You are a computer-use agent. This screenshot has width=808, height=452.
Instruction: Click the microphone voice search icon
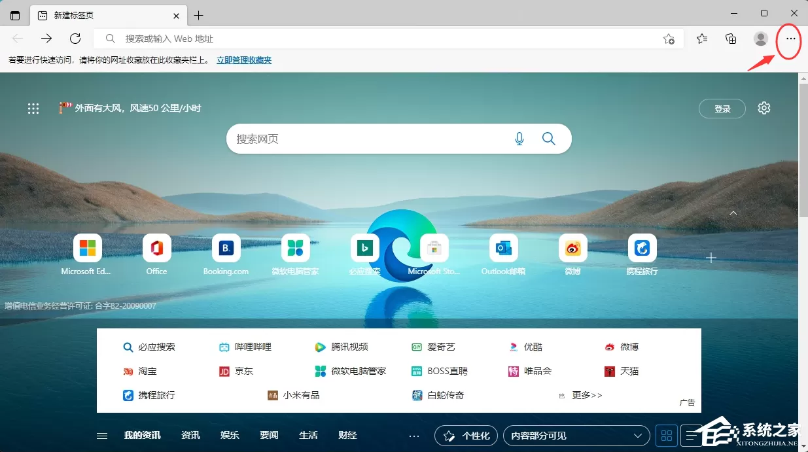519,139
